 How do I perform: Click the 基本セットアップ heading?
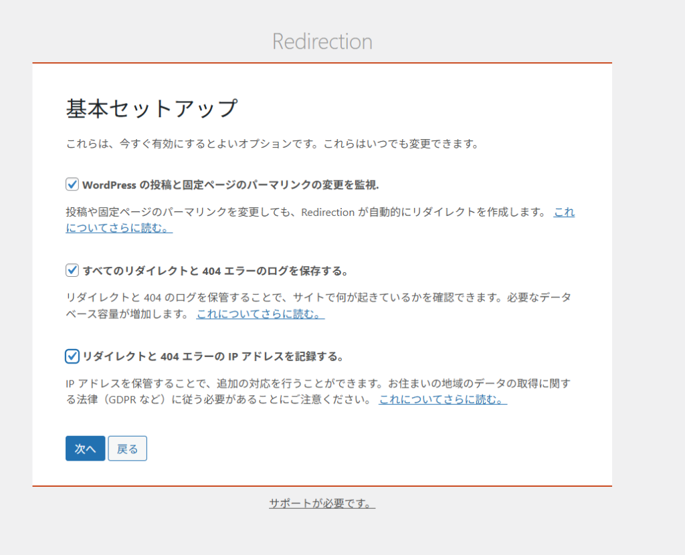point(151,109)
